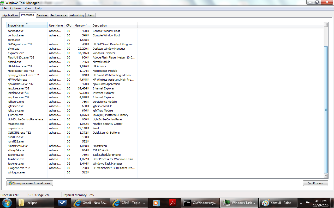Switch to the Services tab

point(42,15)
